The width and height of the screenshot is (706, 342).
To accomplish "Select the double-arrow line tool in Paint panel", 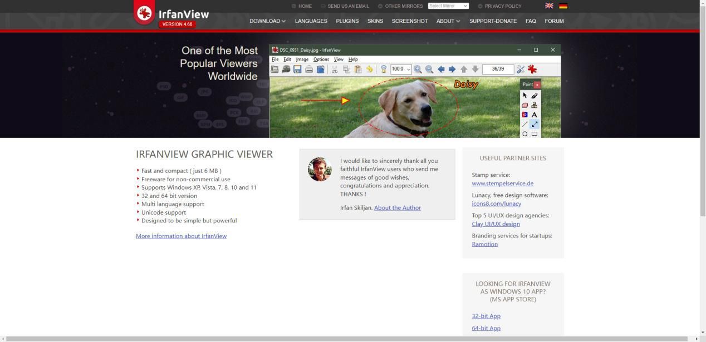I will coord(535,124).
